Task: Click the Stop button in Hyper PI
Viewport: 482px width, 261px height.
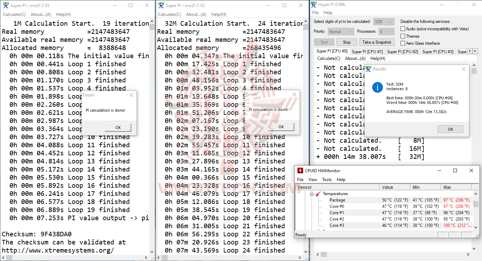Action: pos(347,42)
